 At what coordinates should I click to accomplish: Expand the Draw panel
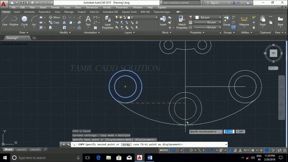point(24,32)
